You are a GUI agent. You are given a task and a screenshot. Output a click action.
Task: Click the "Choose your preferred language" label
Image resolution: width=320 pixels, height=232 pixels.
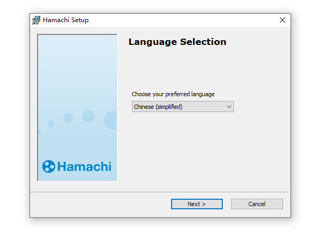(173, 94)
